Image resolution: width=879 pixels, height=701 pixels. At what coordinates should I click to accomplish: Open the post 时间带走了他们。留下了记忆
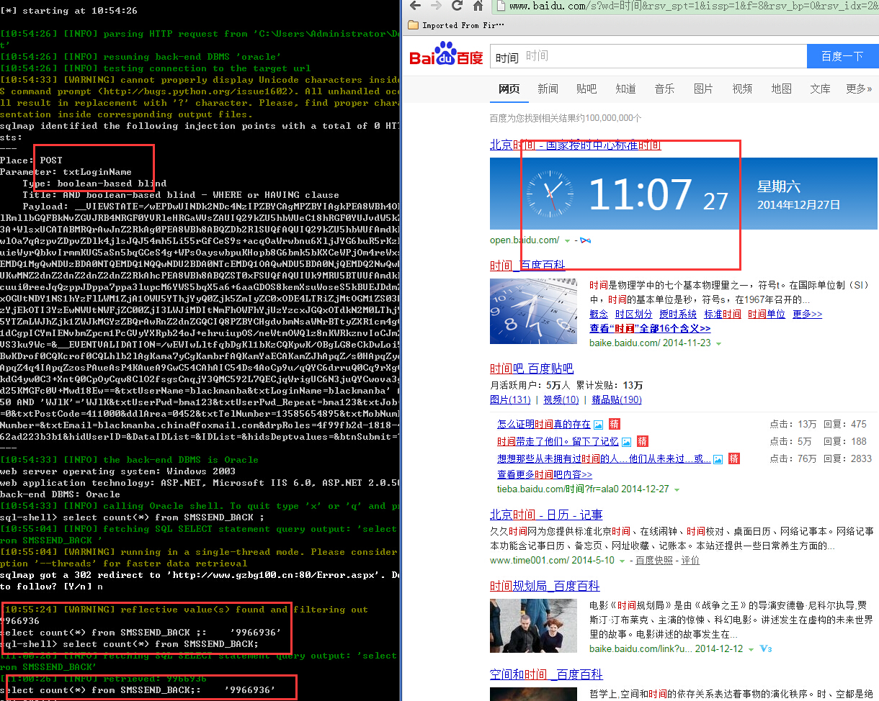(x=558, y=442)
